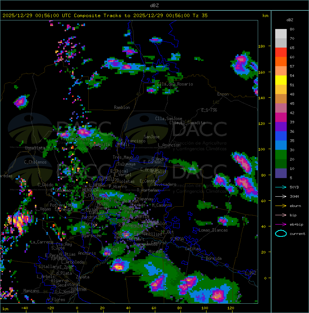Click the 'Anchoris' place label

(x=87, y=253)
